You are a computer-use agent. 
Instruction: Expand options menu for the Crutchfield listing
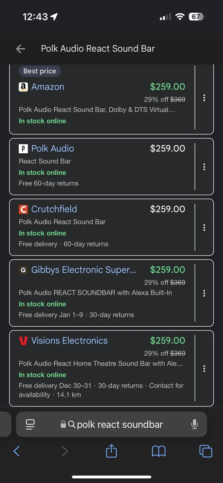click(x=204, y=227)
